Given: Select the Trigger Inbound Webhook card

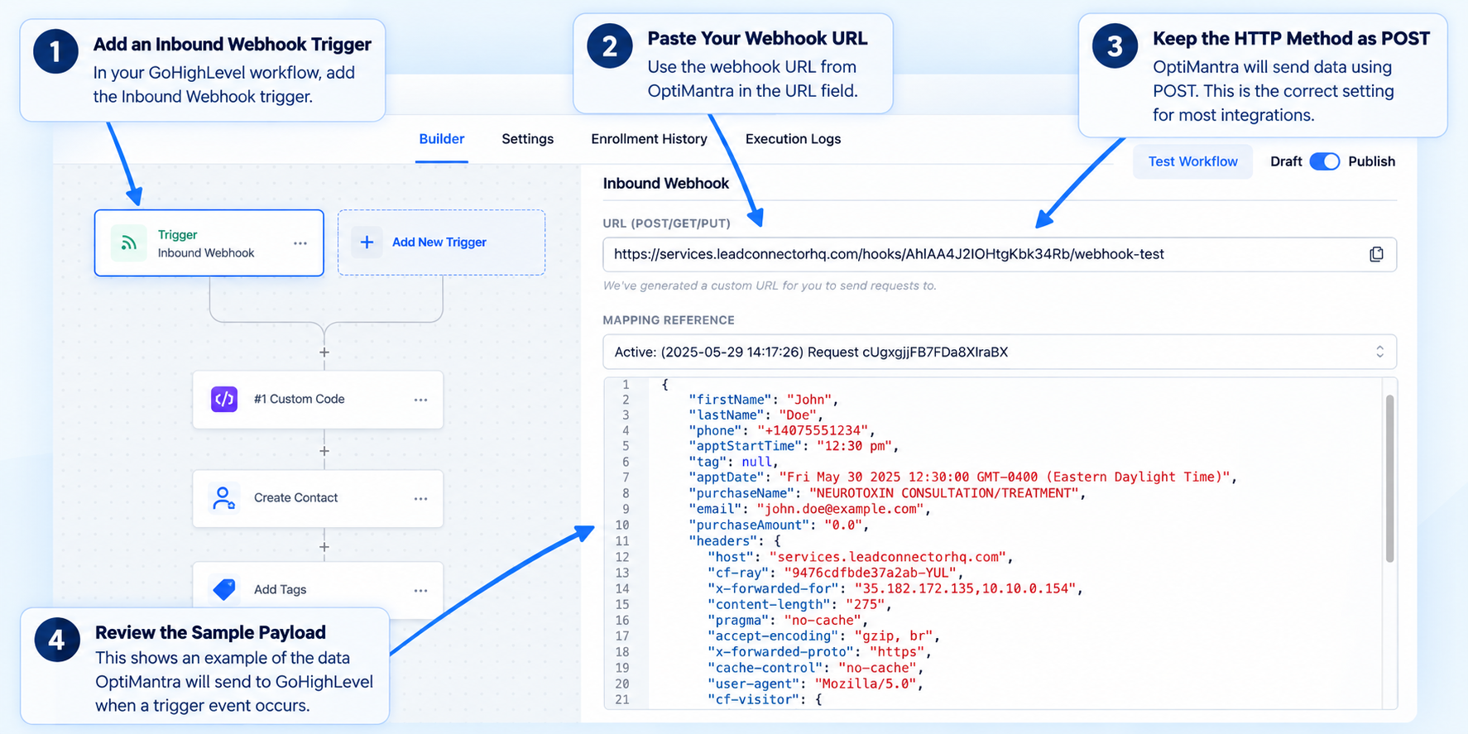Looking at the screenshot, I should click(209, 243).
